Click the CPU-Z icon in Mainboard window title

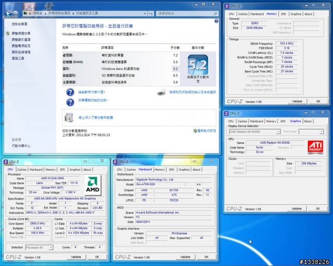(115, 162)
